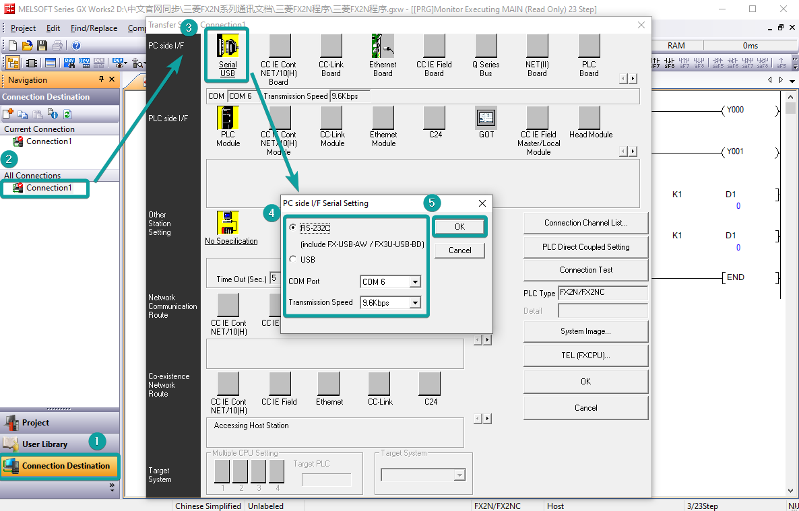Add a new connection in Navigation toolbar
Image resolution: width=799 pixels, height=511 pixels.
[x=8, y=114]
